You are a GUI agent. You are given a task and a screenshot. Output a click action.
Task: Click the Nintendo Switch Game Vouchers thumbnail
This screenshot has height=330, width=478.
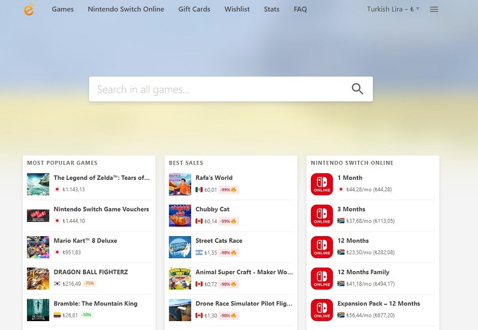pos(38,216)
